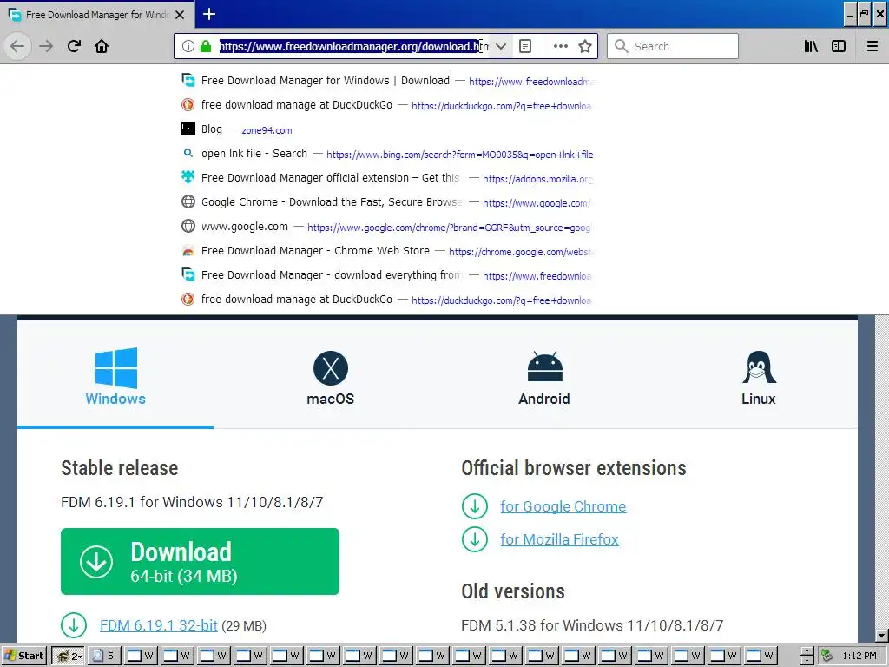Image resolution: width=889 pixels, height=667 pixels.
Task: Reload the current page
Action: tap(74, 46)
